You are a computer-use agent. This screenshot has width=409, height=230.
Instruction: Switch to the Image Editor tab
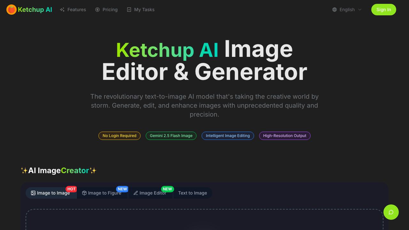(150, 193)
